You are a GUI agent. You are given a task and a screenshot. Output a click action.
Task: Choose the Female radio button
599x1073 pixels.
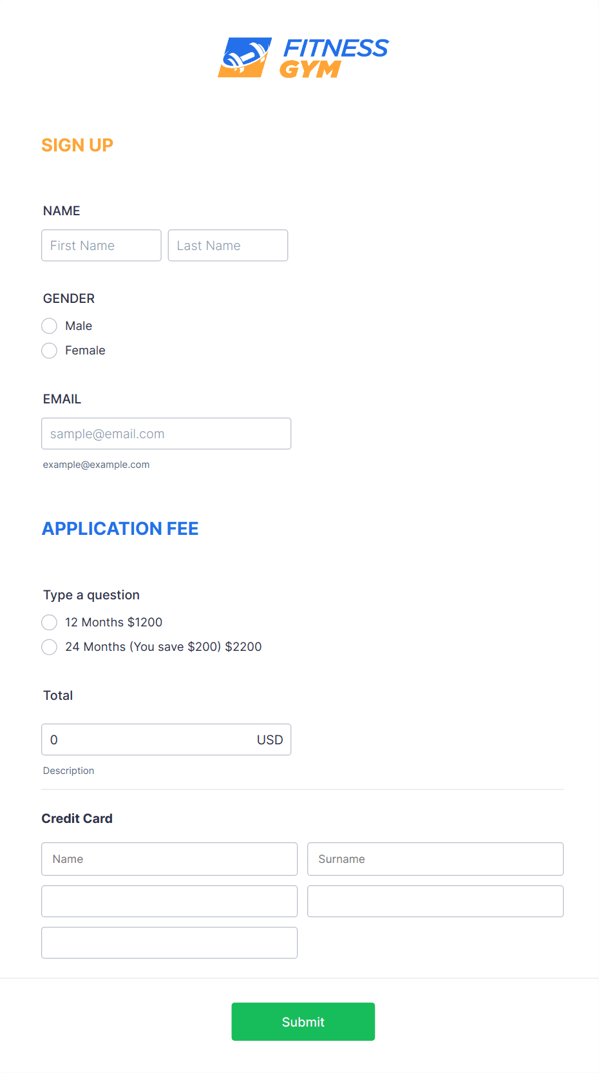pyautogui.click(x=50, y=351)
